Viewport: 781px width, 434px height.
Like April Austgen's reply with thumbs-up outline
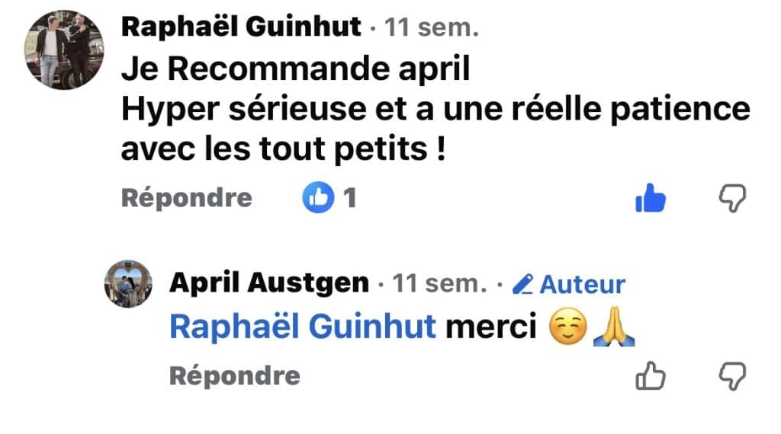tap(650, 375)
